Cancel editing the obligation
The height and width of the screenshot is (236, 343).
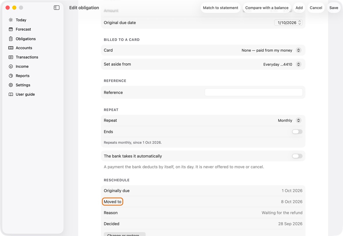[x=316, y=8]
